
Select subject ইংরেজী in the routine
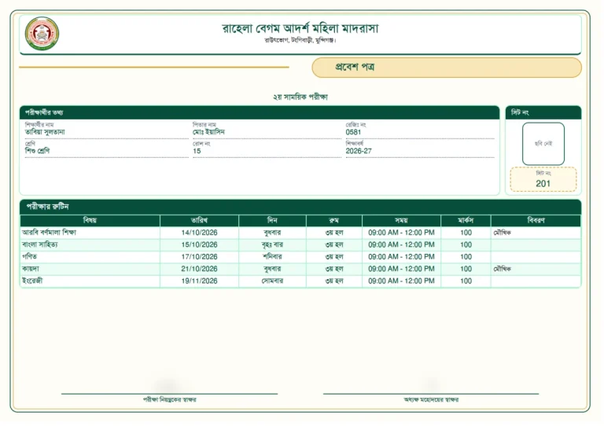click(x=32, y=281)
